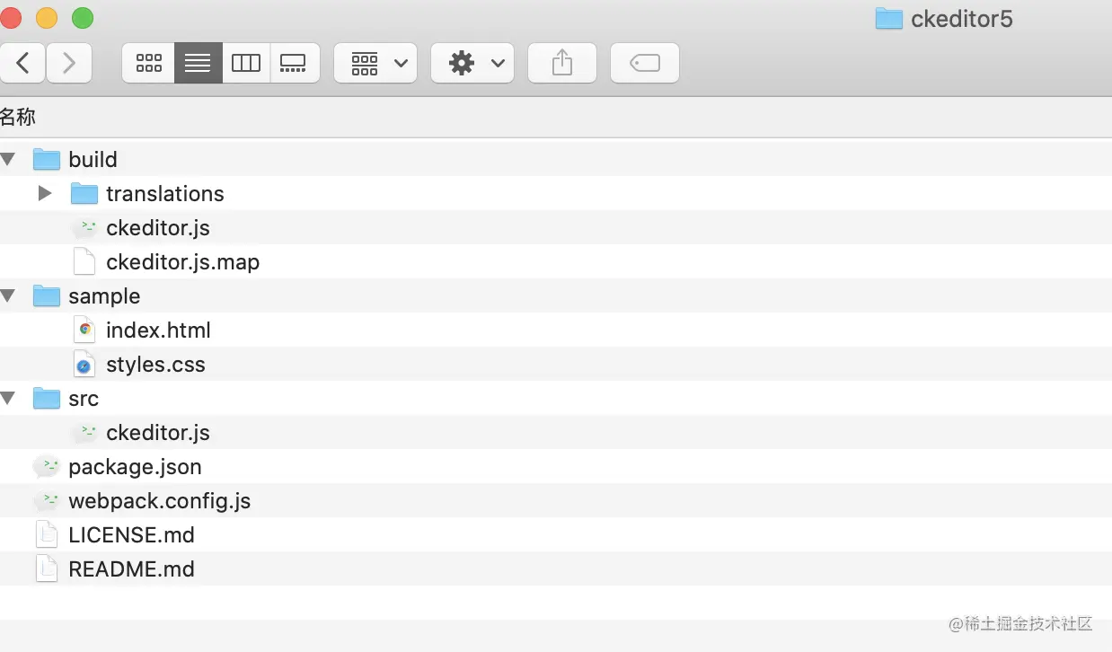1112x652 pixels.
Task: Click the ckeditor5 window title folder icon
Action: pyautogui.click(x=888, y=18)
